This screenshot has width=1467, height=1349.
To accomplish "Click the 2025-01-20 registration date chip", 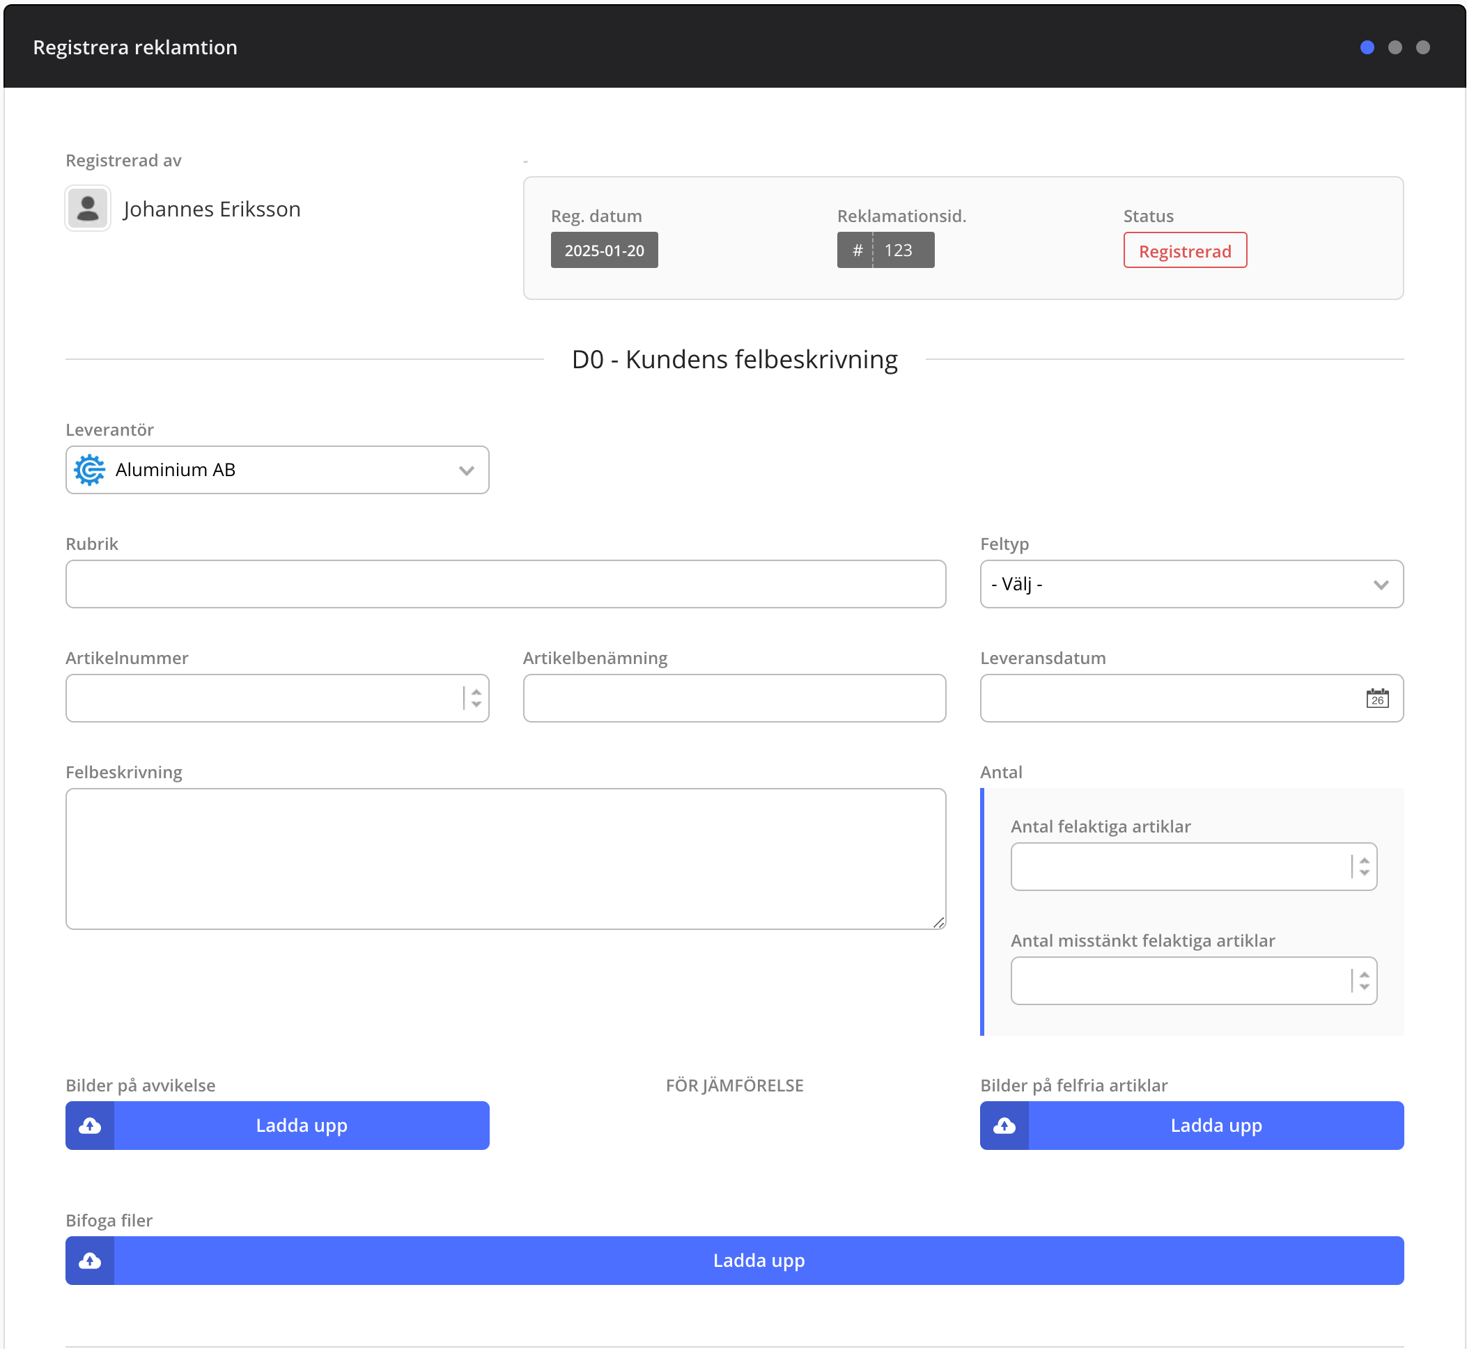I will [604, 249].
